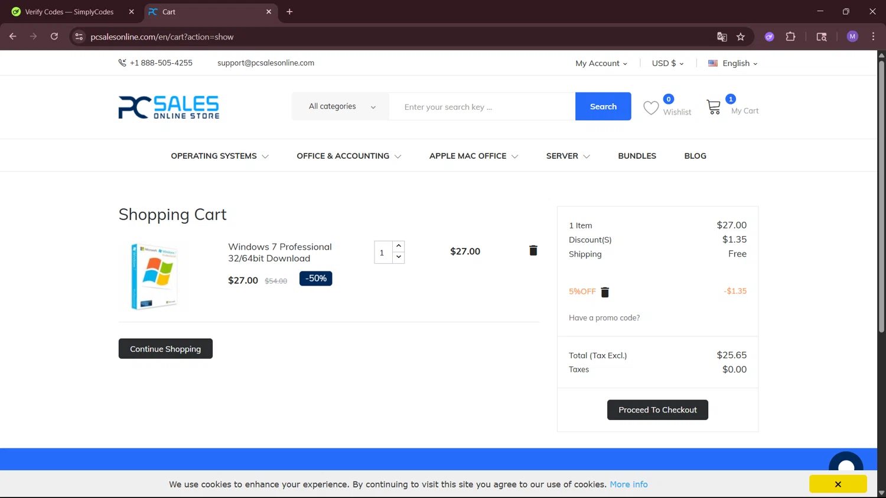
Task: Open the wishlist heart icon
Action: tap(651, 108)
